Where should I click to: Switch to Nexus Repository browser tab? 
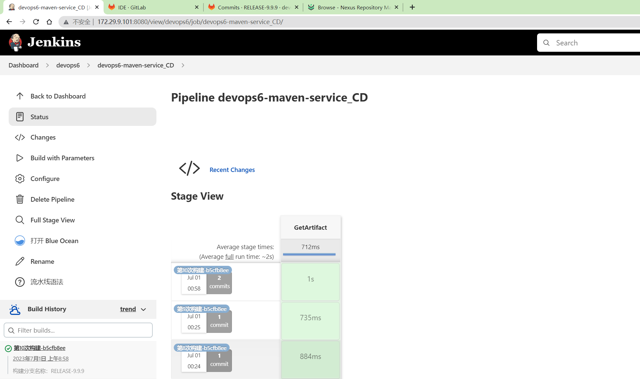353,7
